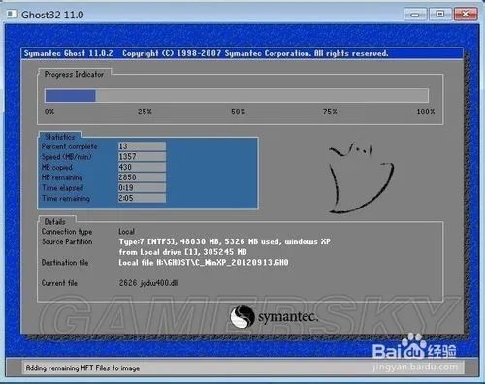The image size is (485, 384).
Task: Click the 100% label on progress indicator
Action: tap(426, 112)
